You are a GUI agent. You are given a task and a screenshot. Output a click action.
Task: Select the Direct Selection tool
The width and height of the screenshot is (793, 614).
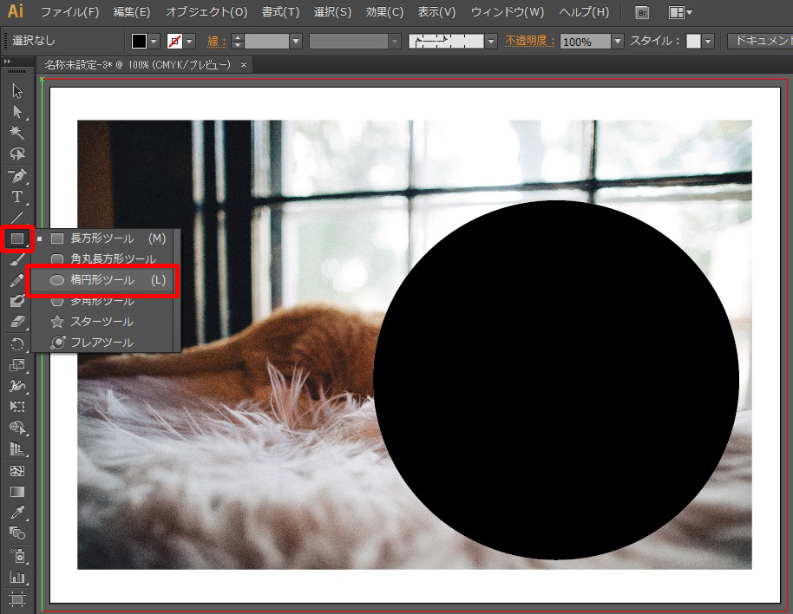point(16,111)
